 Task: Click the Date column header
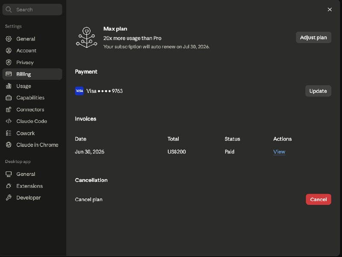(81, 139)
